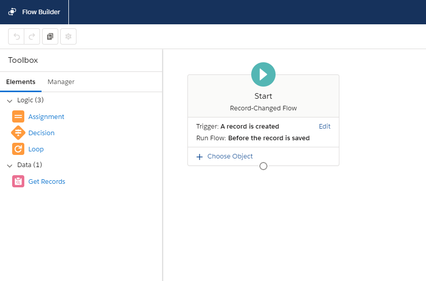Select the Decision diamond icon
The height and width of the screenshot is (281, 426).
18,133
